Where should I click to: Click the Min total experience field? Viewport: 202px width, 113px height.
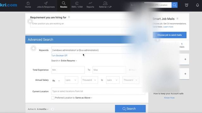coord(68,70)
